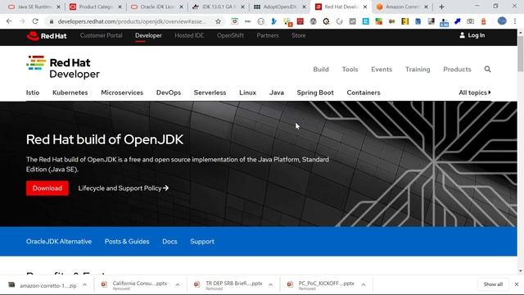Open the Products navigation menu
The height and width of the screenshot is (295, 524).
(457, 69)
